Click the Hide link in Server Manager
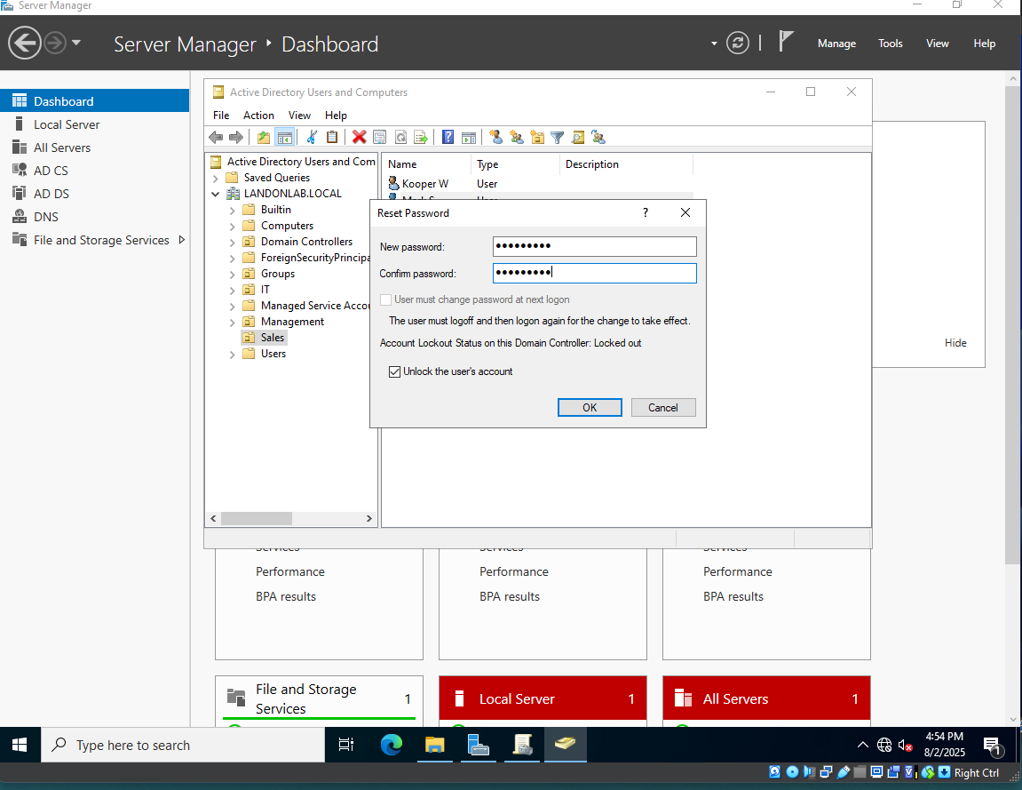The width and height of the screenshot is (1022, 790). (955, 342)
